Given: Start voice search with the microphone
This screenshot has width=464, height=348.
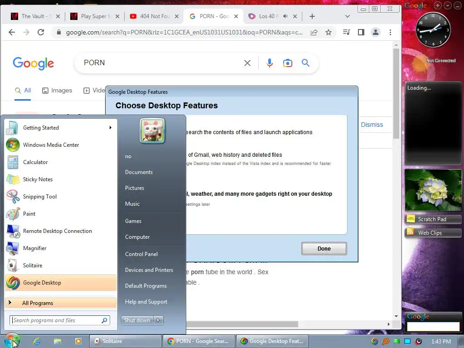Looking at the screenshot, I should (x=269, y=63).
